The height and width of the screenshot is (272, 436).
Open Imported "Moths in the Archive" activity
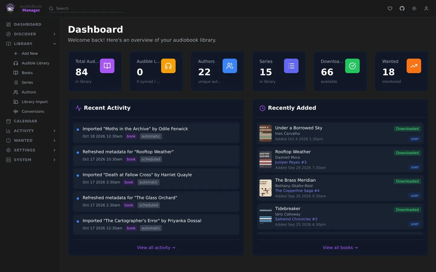pos(156,133)
